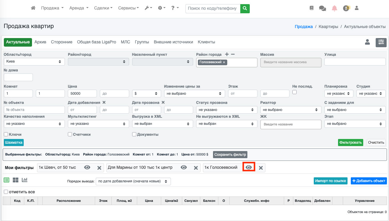Viewport: 389px width, 221px height.
Task: Delete the '1к Голосеевский' saved filter
Action: [x=261, y=168]
